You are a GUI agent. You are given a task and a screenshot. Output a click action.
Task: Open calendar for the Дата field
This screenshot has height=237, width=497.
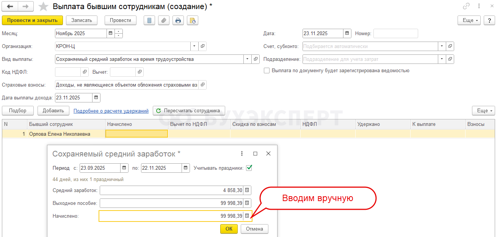point(347,33)
